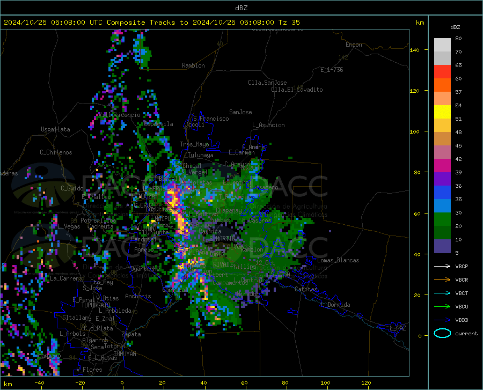This screenshot has width=483, height=390.
Task: Select the yellow 51-54 dBZ color swatch
Action: [442, 112]
